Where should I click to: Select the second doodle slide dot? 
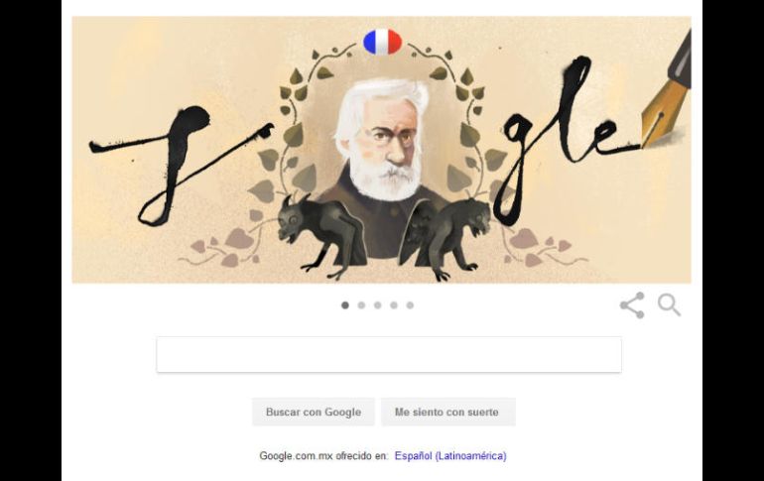361,305
